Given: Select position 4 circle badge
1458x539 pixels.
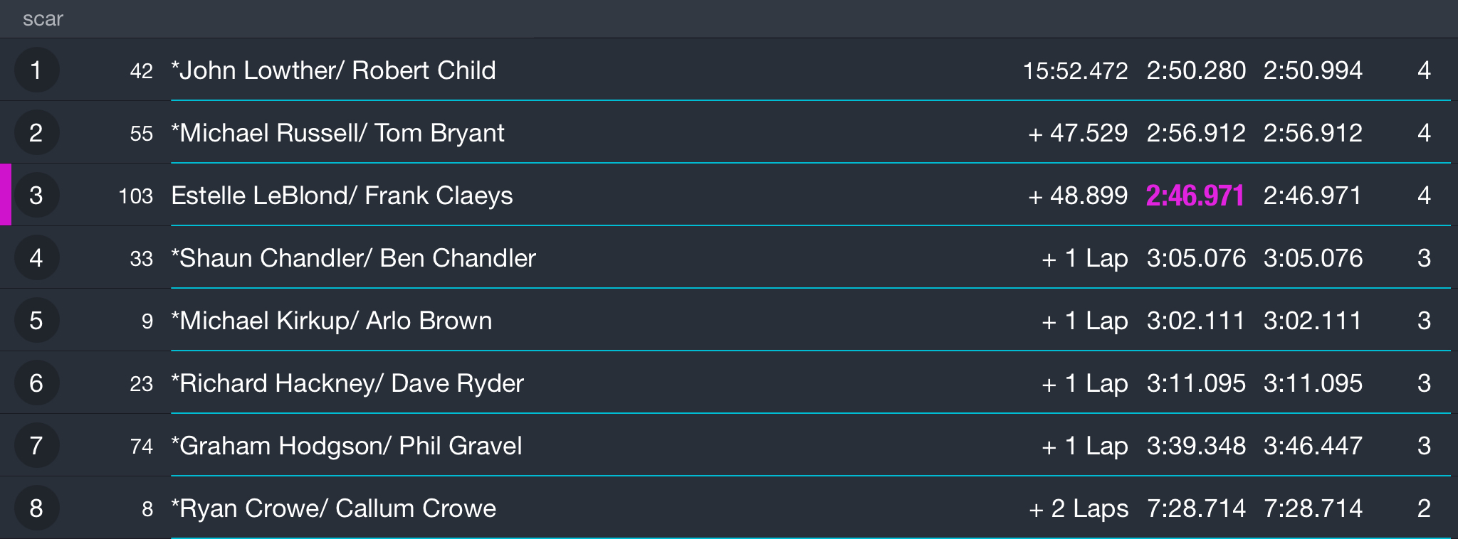Looking at the screenshot, I should click(x=36, y=257).
